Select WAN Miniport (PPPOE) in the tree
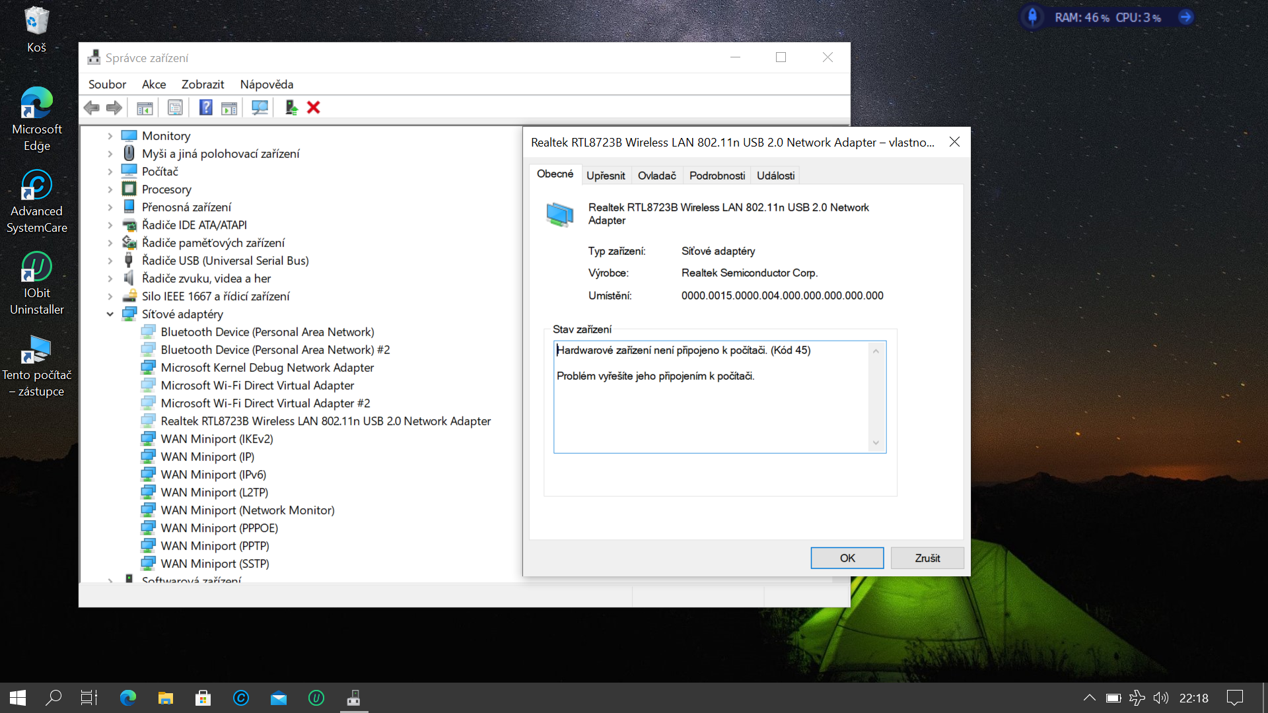 coord(219,528)
